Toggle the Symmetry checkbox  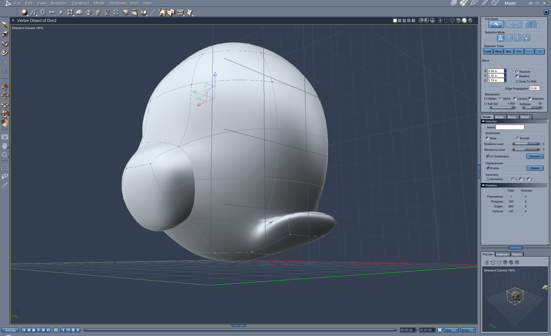pos(488,179)
